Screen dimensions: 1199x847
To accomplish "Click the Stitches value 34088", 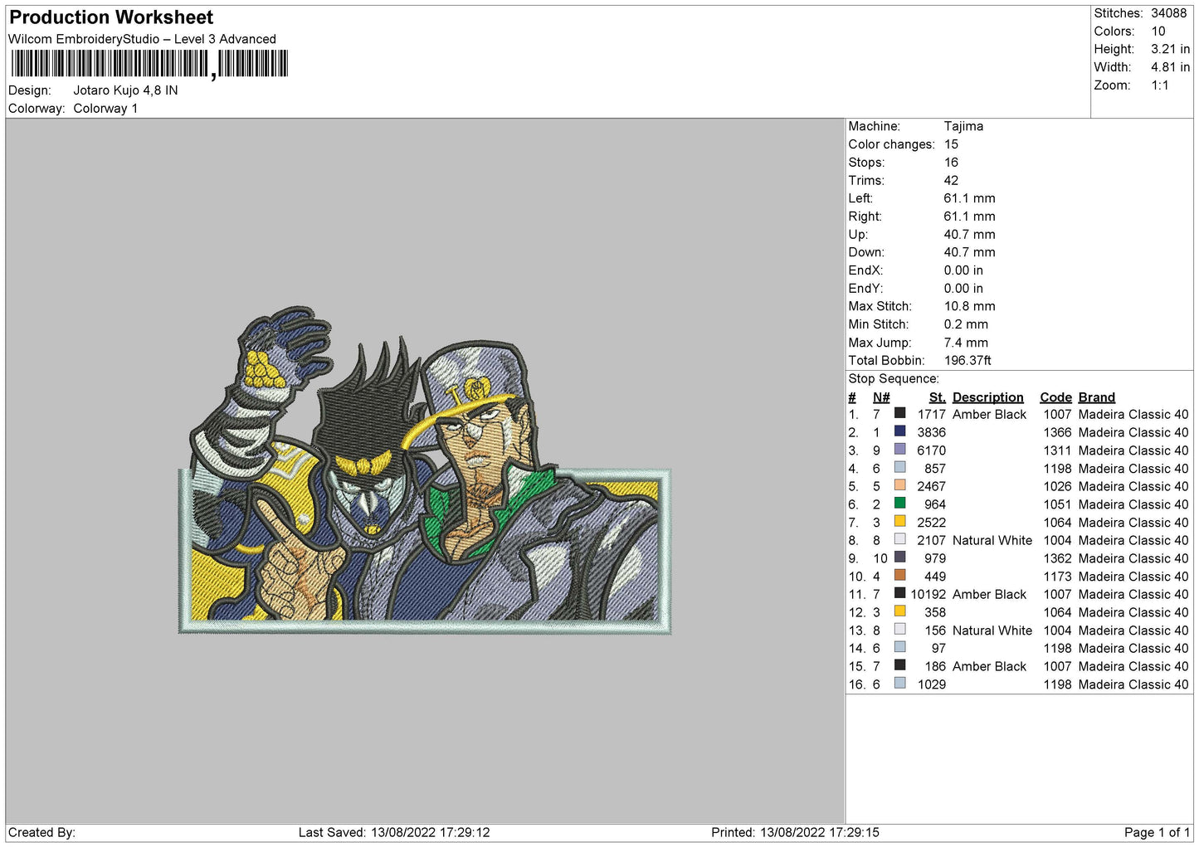I will [1169, 13].
